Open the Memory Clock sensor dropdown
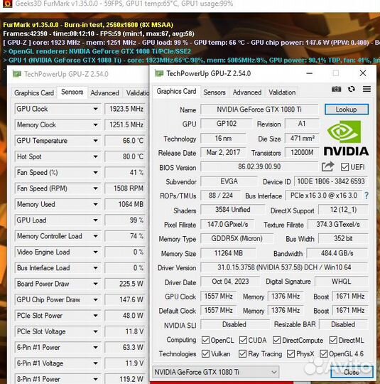The width and height of the screenshot is (380, 384). coord(96,125)
